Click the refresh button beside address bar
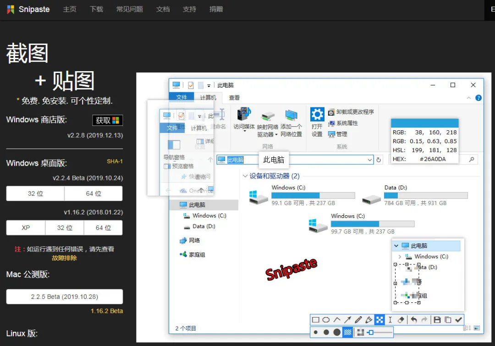This screenshot has width=495, height=346. (379, 160)
